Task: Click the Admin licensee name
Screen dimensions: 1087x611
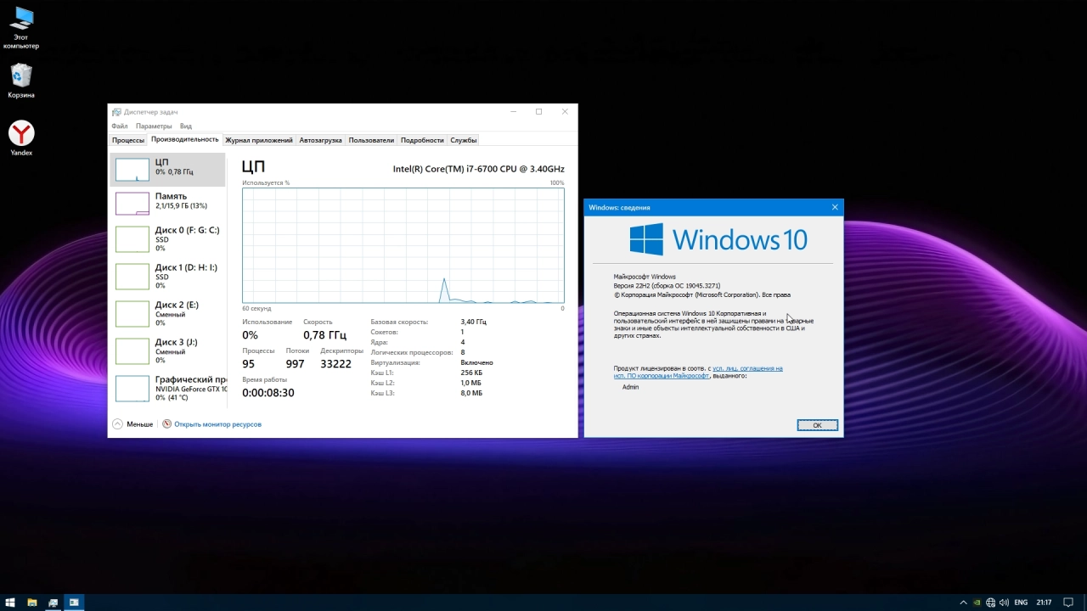Action: [630, 387]
